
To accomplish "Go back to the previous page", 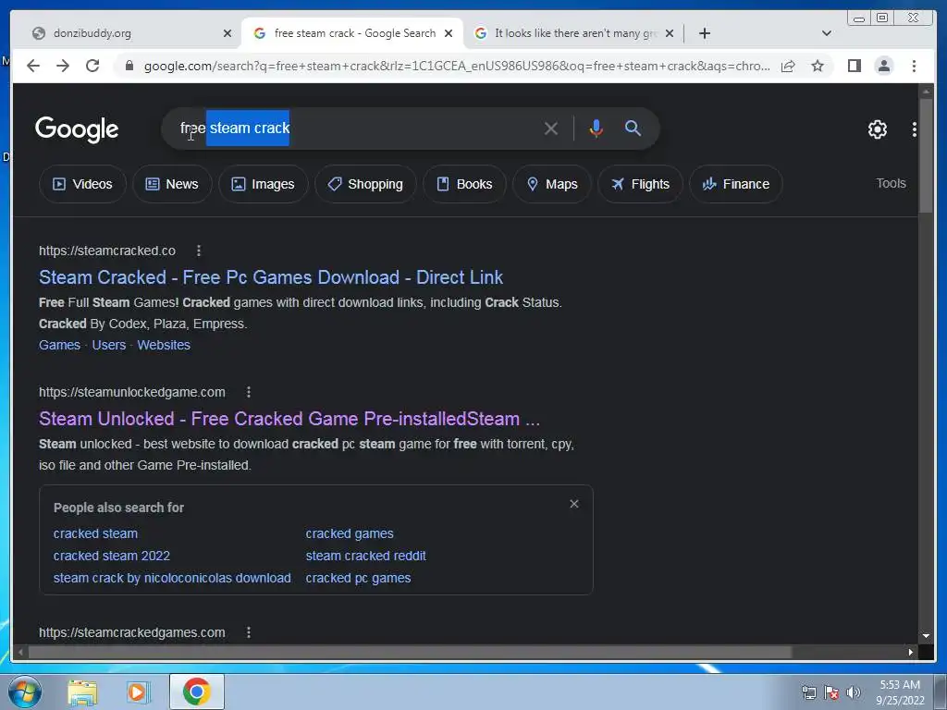I will (x=33, y=66).
